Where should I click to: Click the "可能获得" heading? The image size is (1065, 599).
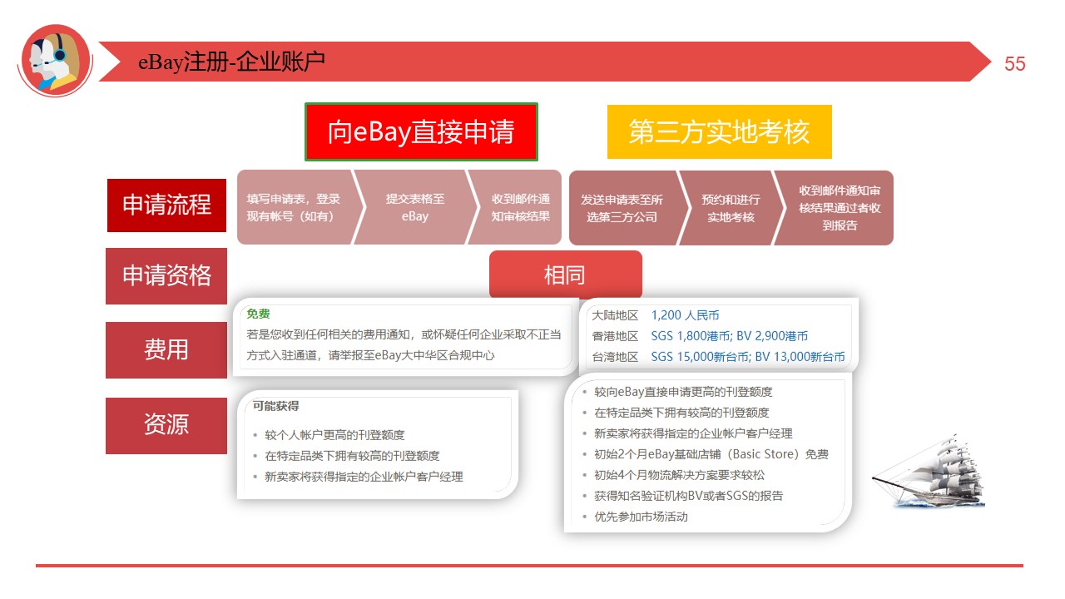coord(276,406)
